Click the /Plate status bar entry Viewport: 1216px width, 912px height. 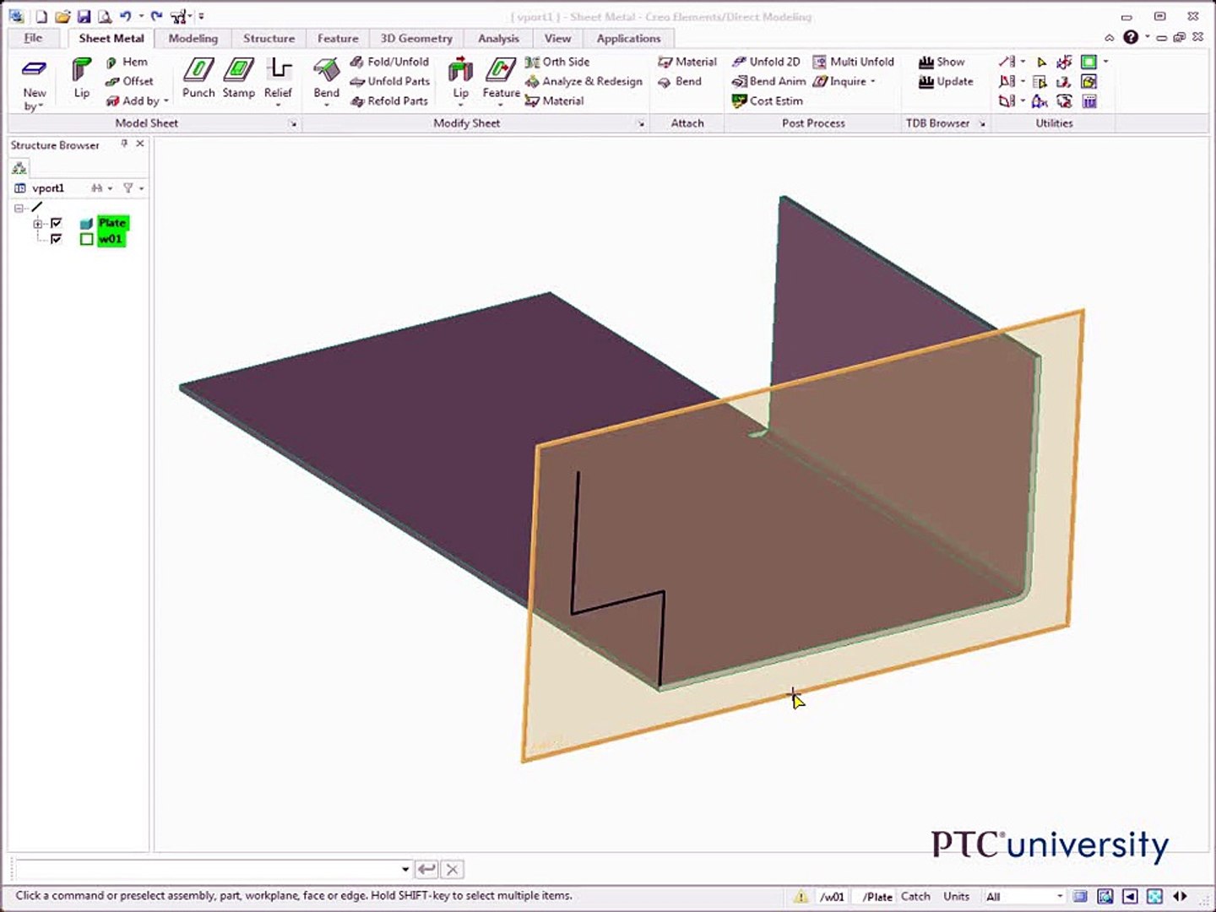(x=877, y=896)
